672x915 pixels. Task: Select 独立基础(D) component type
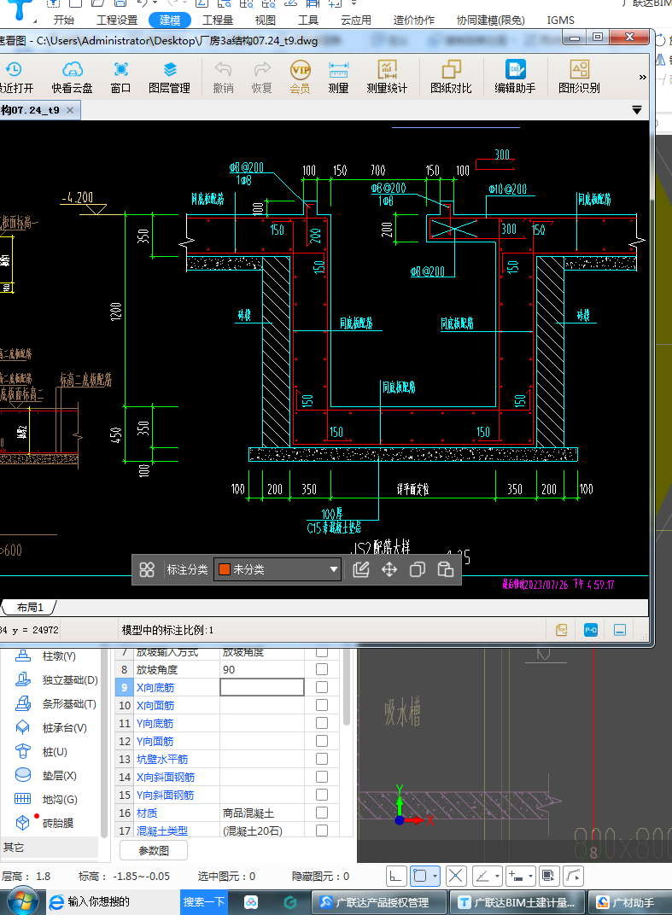click(56, 679)
